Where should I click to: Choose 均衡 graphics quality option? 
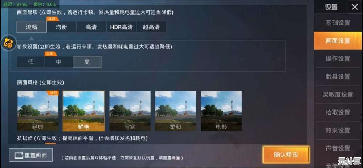pyautogui.click(x=62, y=27)
